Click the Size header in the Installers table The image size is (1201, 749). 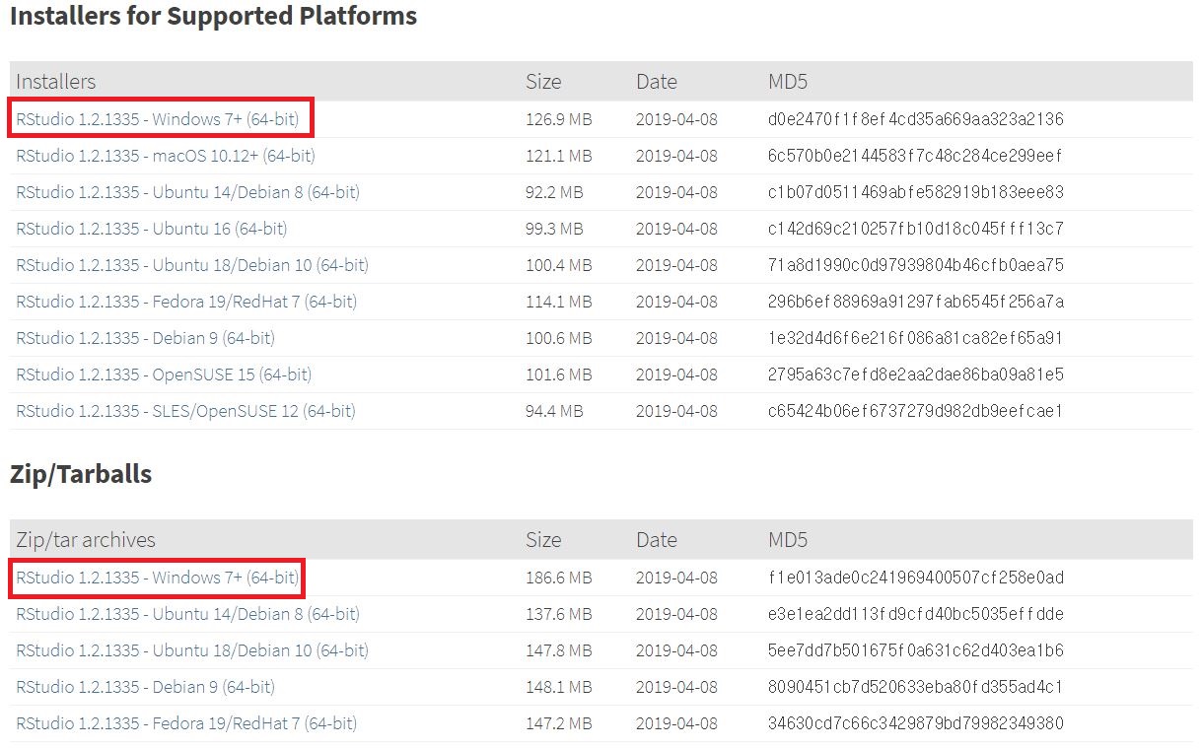coord(543,82)
